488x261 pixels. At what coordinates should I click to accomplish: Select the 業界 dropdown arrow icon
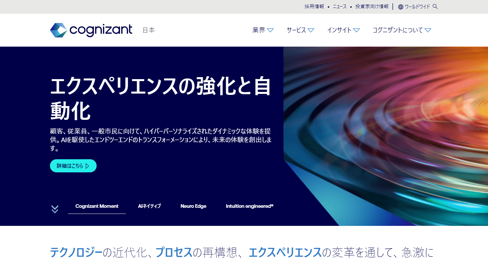click(x=271, y=30)
